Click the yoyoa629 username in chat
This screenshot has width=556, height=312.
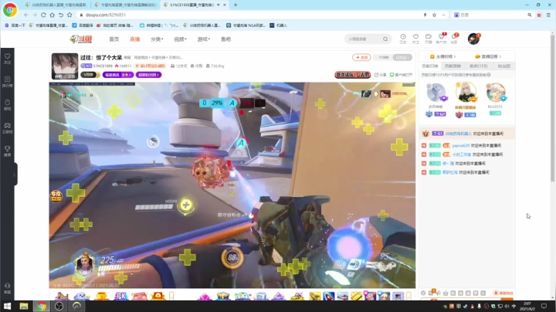tap(460, 146)
